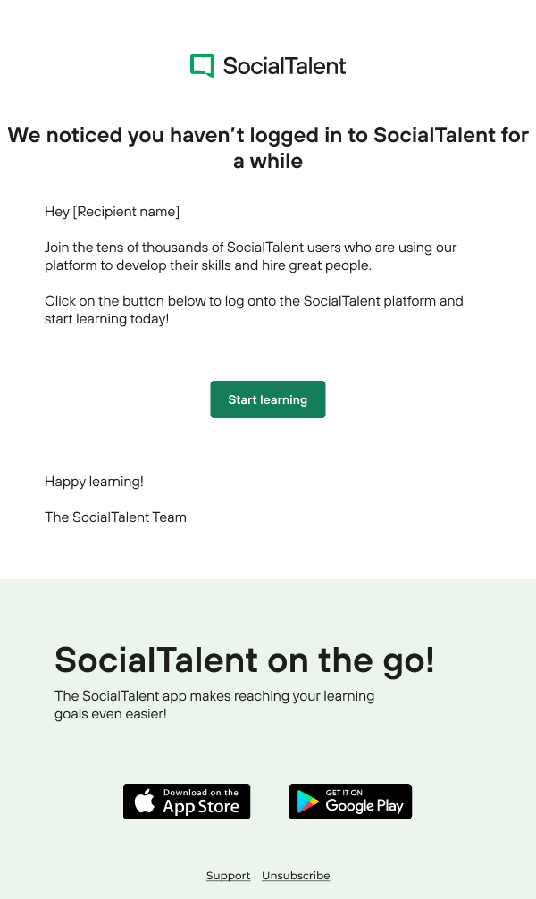Tap the Google Play text on the badge
The image size is (536, 899).
coord(364,806)
